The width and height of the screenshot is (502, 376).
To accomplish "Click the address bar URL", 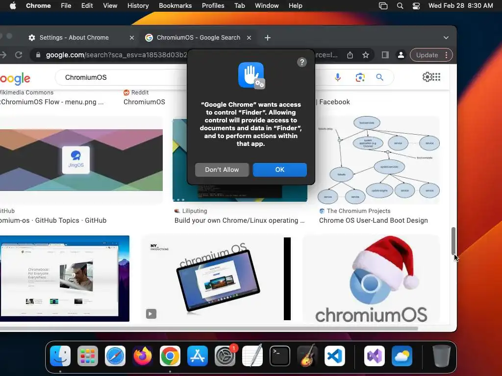I will pyautogui.click(x=116, y=55).
